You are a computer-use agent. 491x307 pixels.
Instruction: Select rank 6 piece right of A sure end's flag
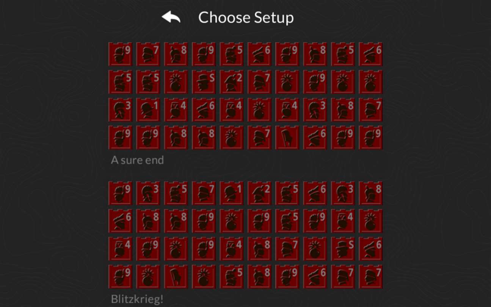[315, 138]
